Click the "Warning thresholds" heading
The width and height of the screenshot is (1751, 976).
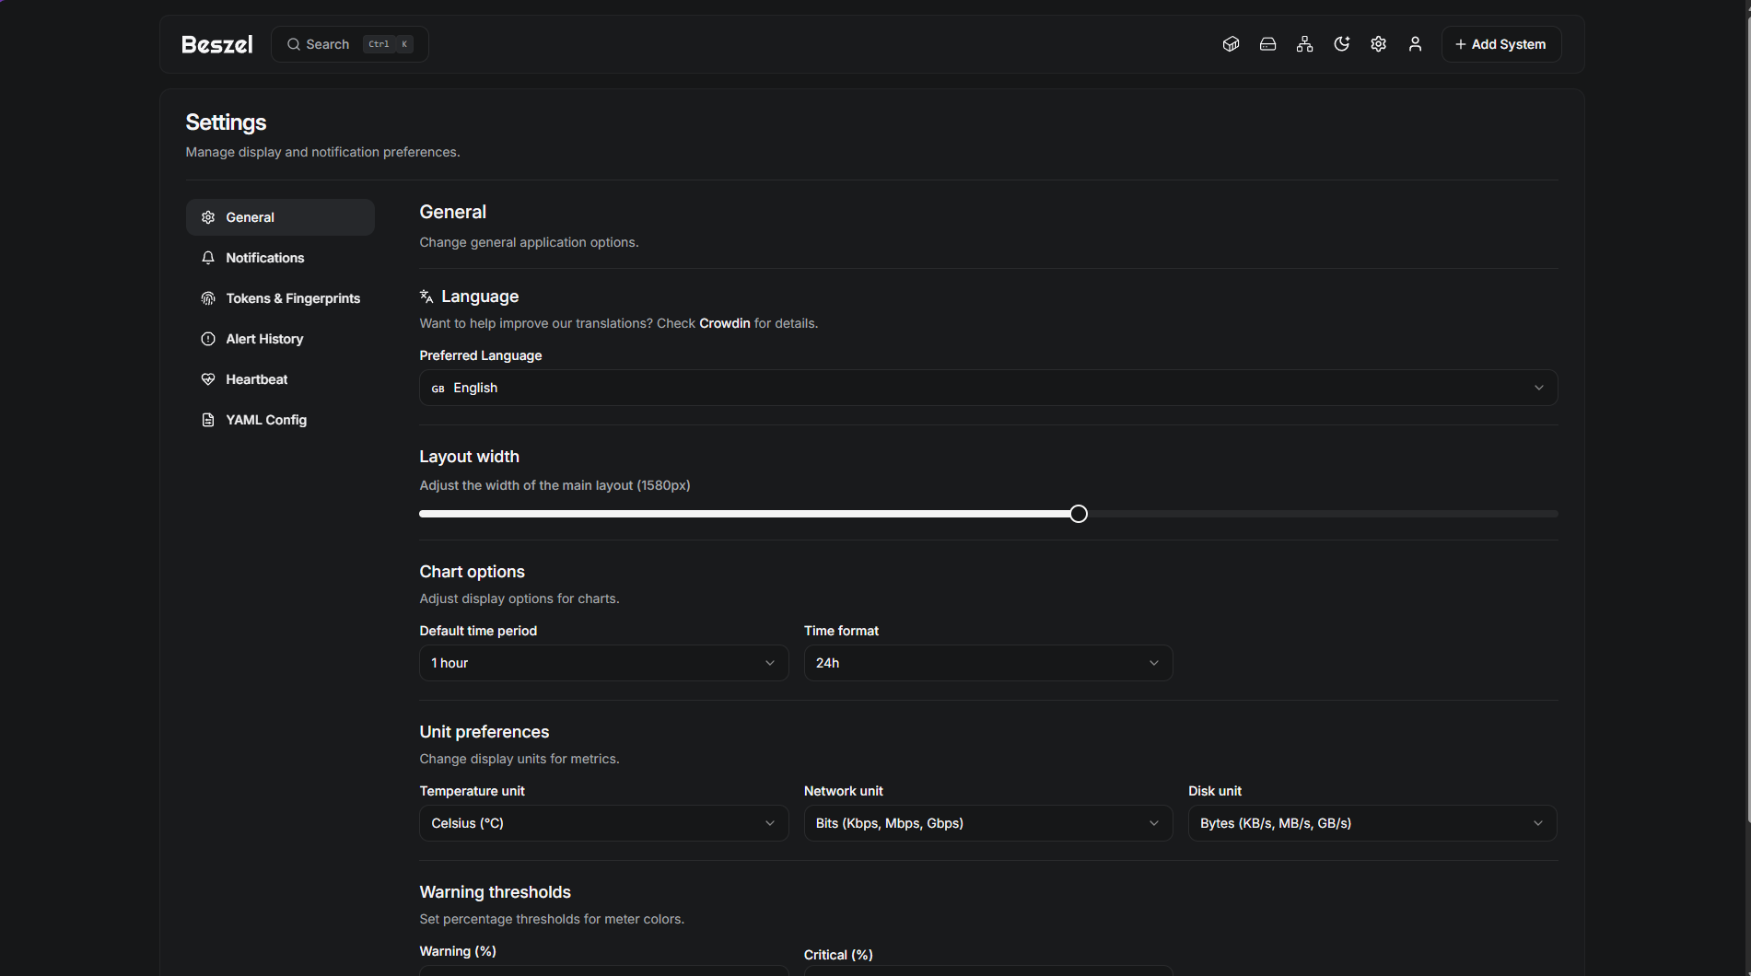pos(495,892)
